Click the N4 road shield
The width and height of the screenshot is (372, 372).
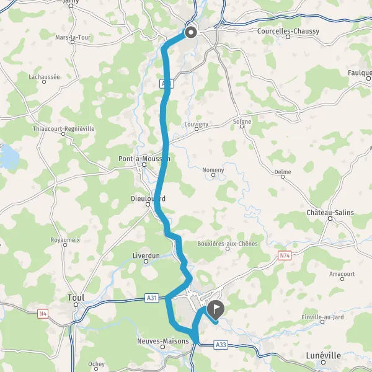click(43, 314)
